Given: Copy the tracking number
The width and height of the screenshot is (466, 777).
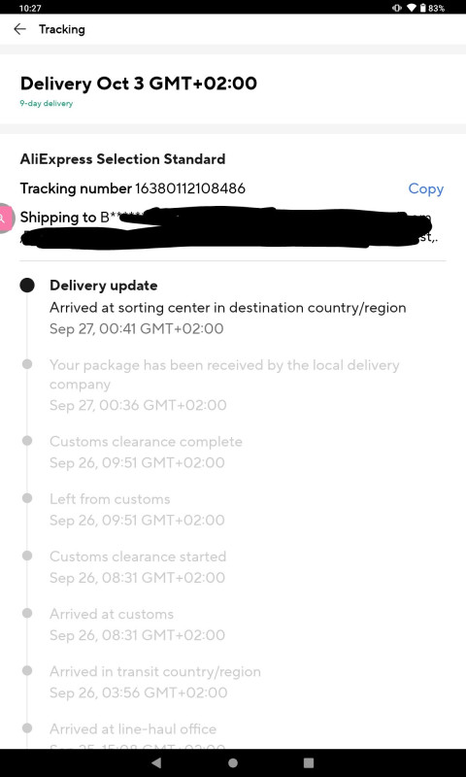Looking at the screenshot, I should (x=425, y=188).
